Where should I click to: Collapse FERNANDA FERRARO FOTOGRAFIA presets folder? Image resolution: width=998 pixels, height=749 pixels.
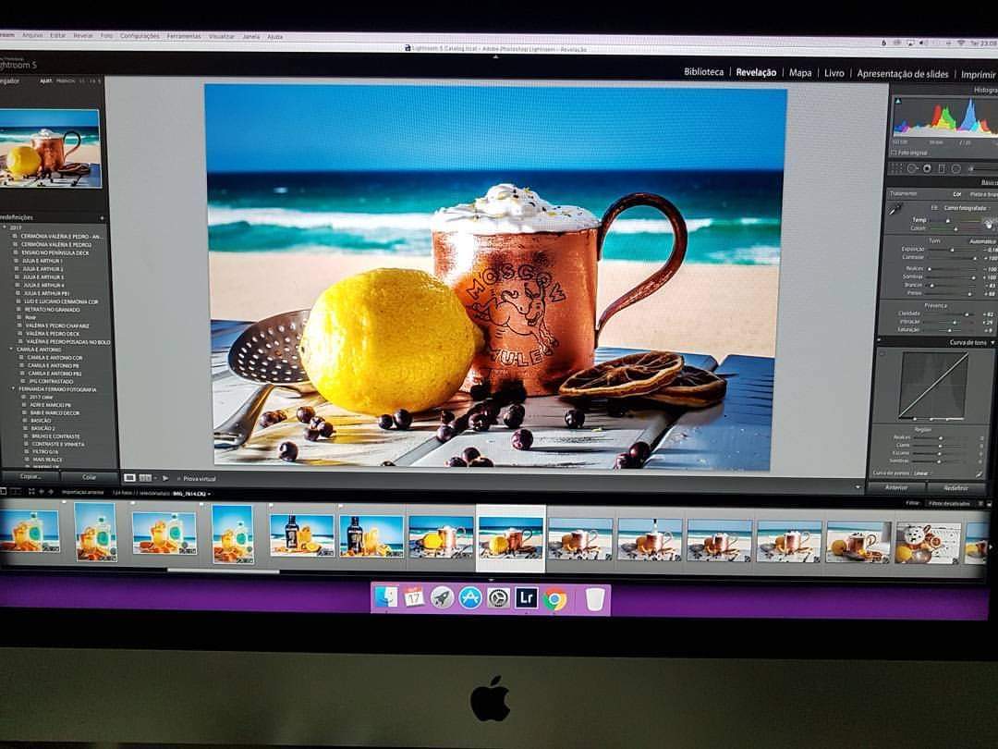tap(13, 389)
